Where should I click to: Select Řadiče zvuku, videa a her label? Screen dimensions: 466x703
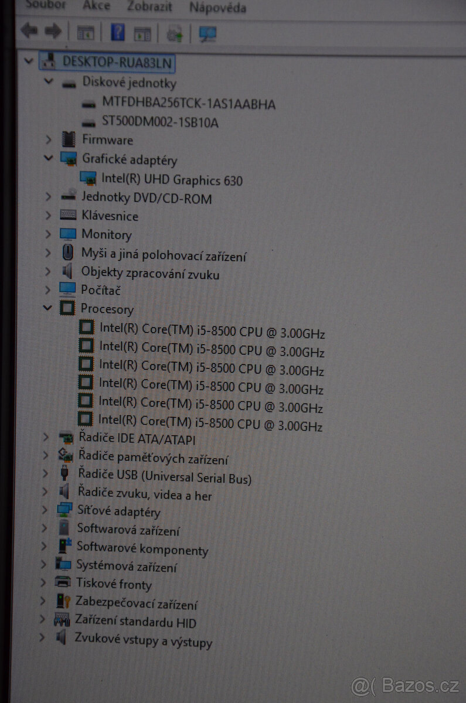click(145, 496)
